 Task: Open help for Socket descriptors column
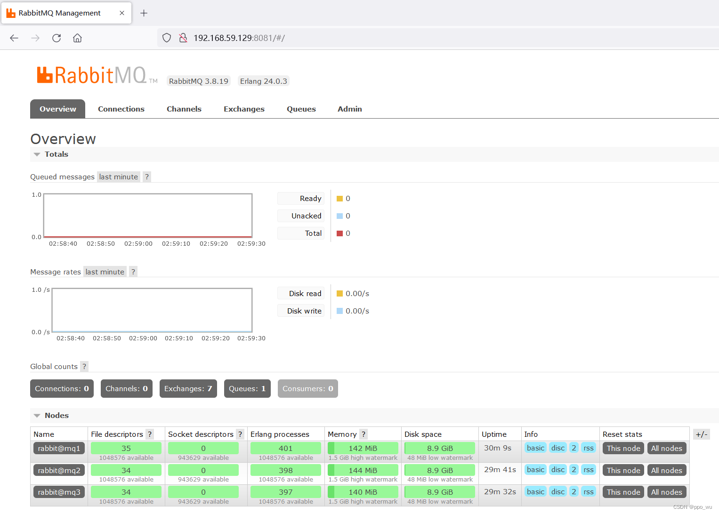tap(240, 434)
